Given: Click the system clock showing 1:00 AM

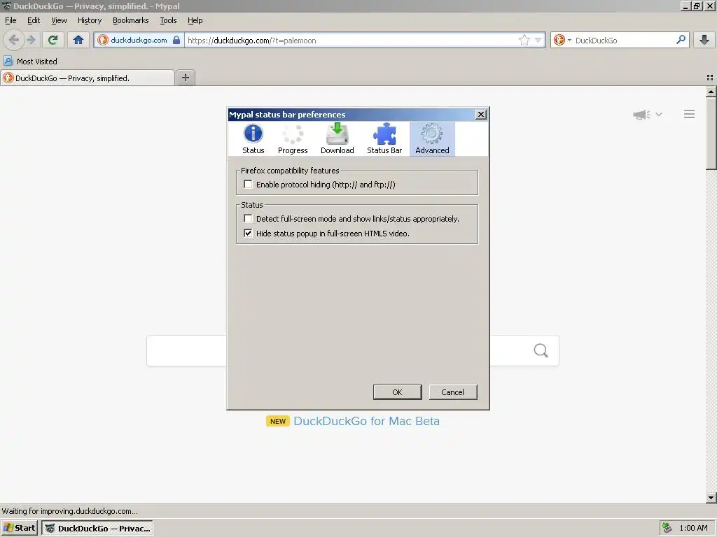Looking at the screenshot, I should click(x=693, y=528).
